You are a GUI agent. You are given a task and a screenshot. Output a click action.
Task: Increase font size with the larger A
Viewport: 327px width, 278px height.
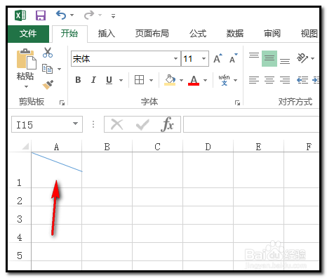[x=218, y=58]
